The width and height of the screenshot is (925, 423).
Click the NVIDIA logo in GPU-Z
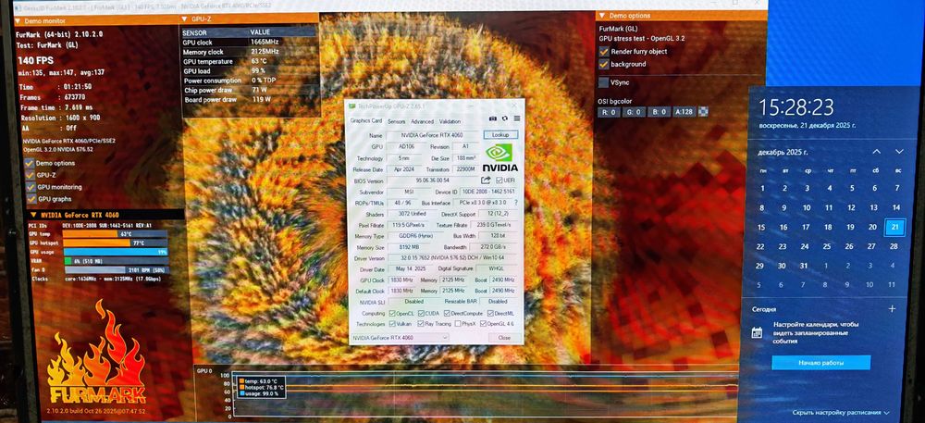501,158
